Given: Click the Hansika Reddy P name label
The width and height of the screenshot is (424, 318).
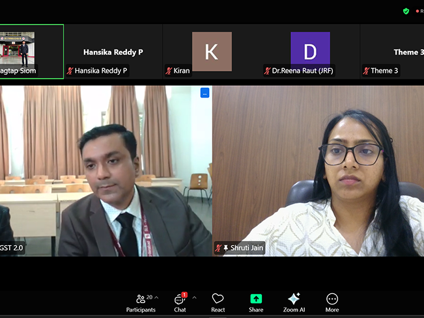Looking at the screenshot, I should [101, 71].
